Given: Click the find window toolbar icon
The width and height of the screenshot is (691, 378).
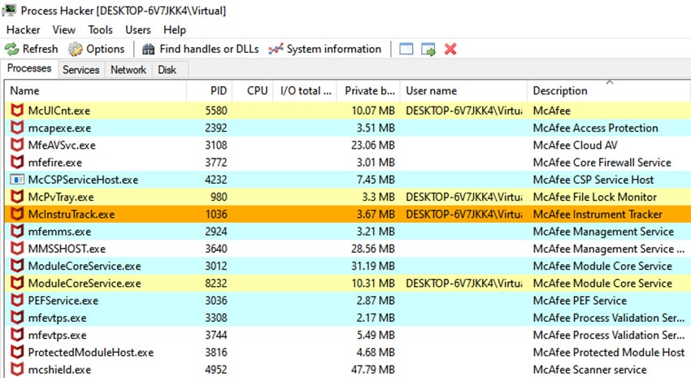Looking at the screenshot, I should tap(406, 49).
